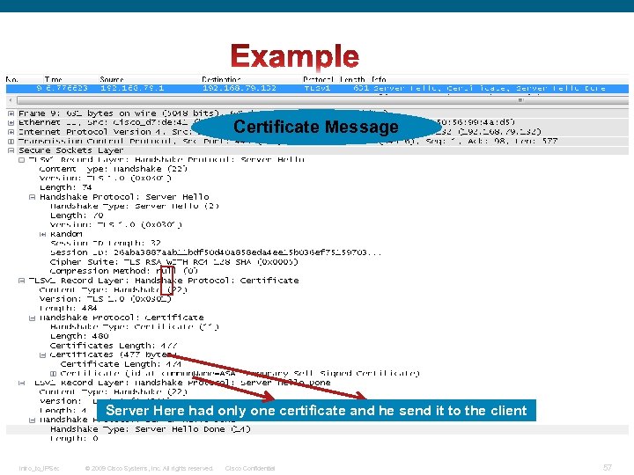Select Content Type: Handshake under Server Hello record
This screenshot has height=475, width=634.
(x=114, y=169)
